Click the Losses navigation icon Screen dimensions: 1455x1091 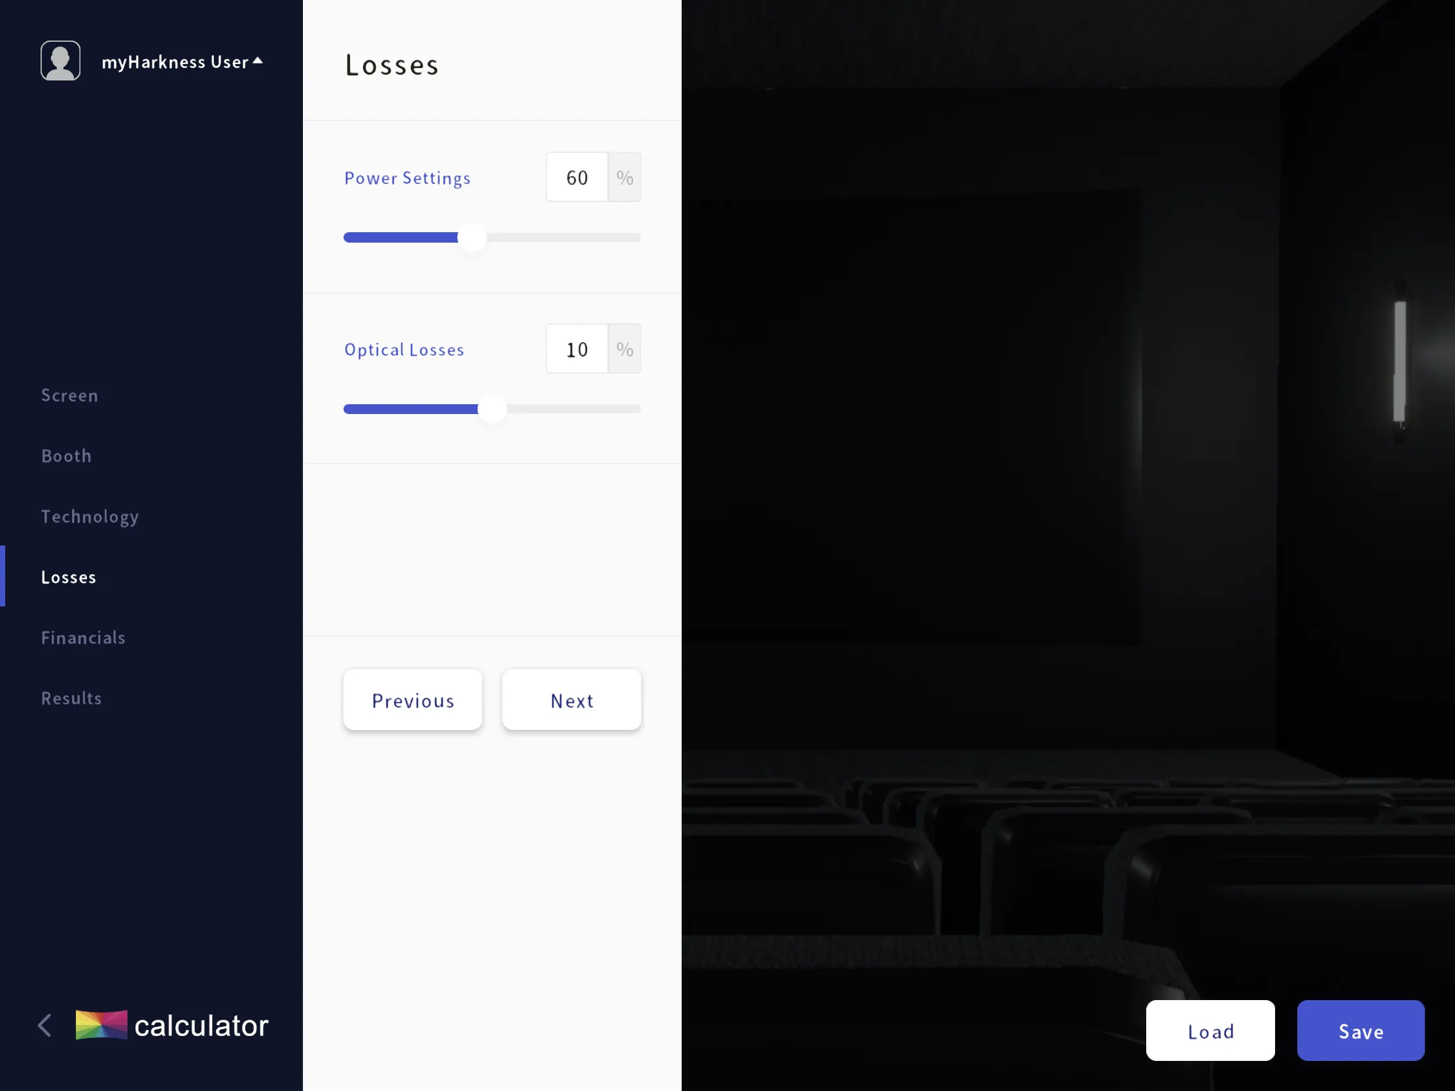pos(69,576)
